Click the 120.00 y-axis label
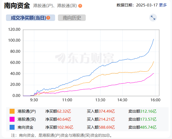The height and width of the screenshot is (139, 172). (x=14, y=29)
